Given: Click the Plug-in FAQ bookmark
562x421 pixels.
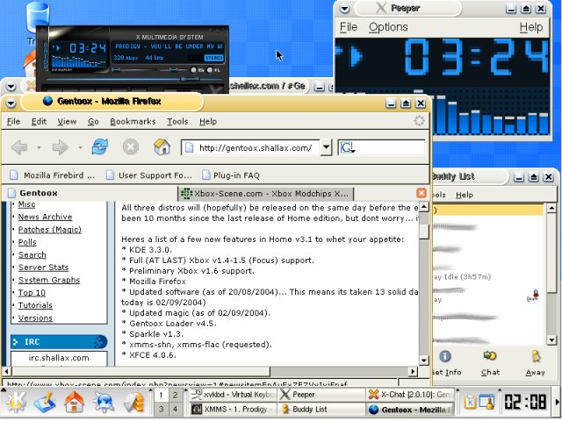Looking at the screenshot, I should [x=231, y=175].
